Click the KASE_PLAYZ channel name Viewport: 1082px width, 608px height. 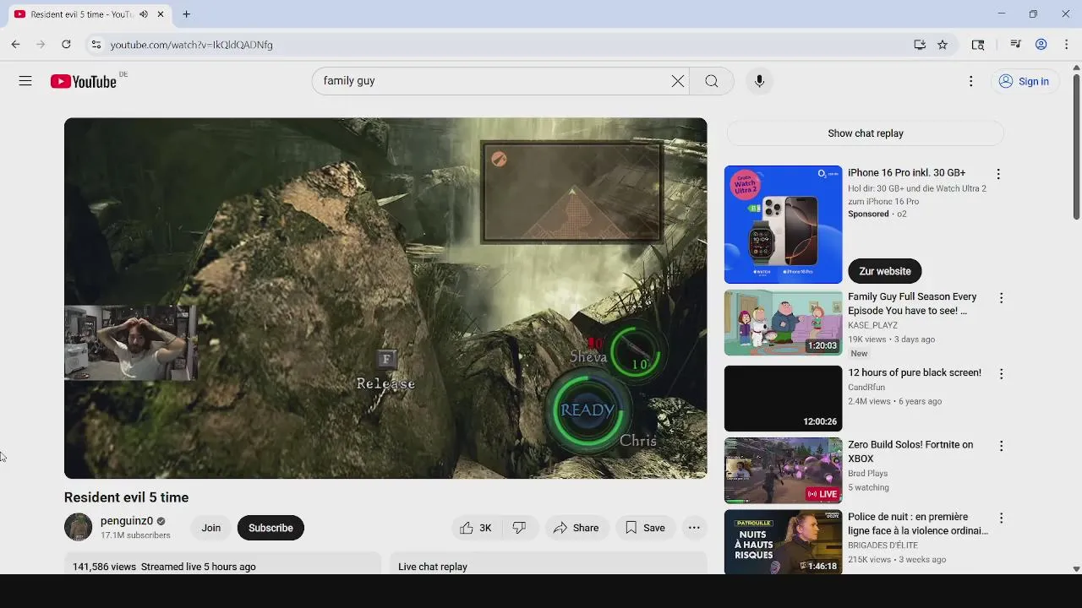click(x=872, y=325)
